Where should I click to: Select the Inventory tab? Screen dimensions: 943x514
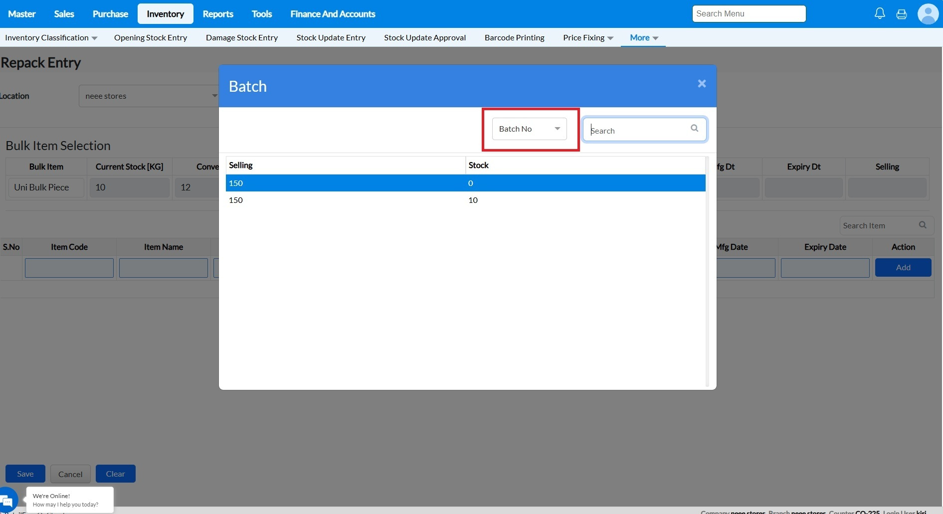tap(166, 14)
